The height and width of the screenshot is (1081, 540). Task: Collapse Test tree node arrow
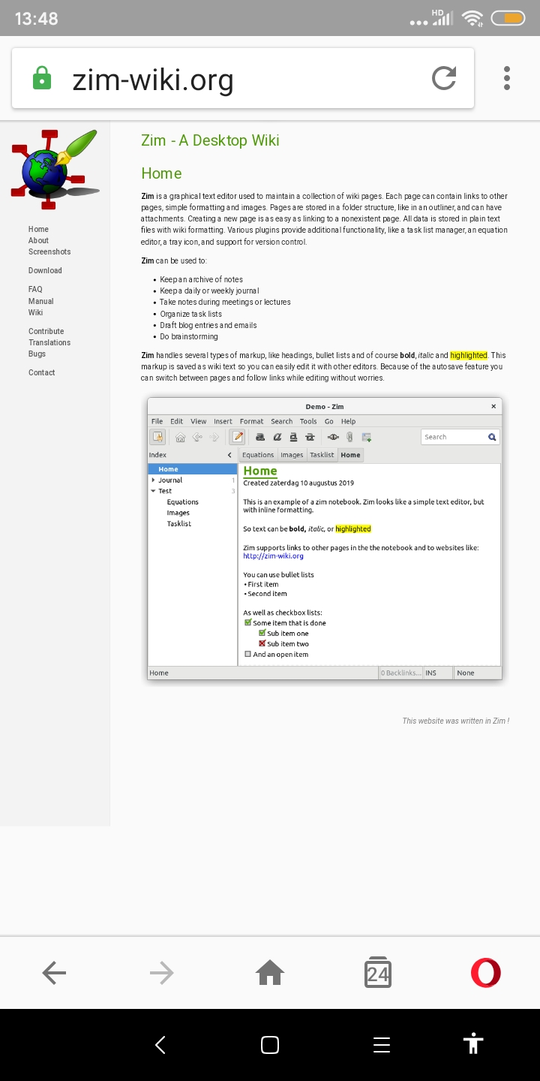(x=154, y=491)
